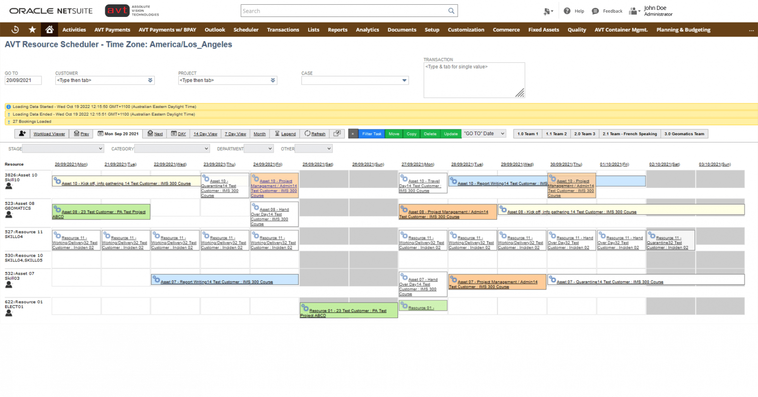Viewport: 758px width, 397px height.
Task: Click the pop-out window icon in toolbar
Action: pyautogui.click(x=337, y=134)
